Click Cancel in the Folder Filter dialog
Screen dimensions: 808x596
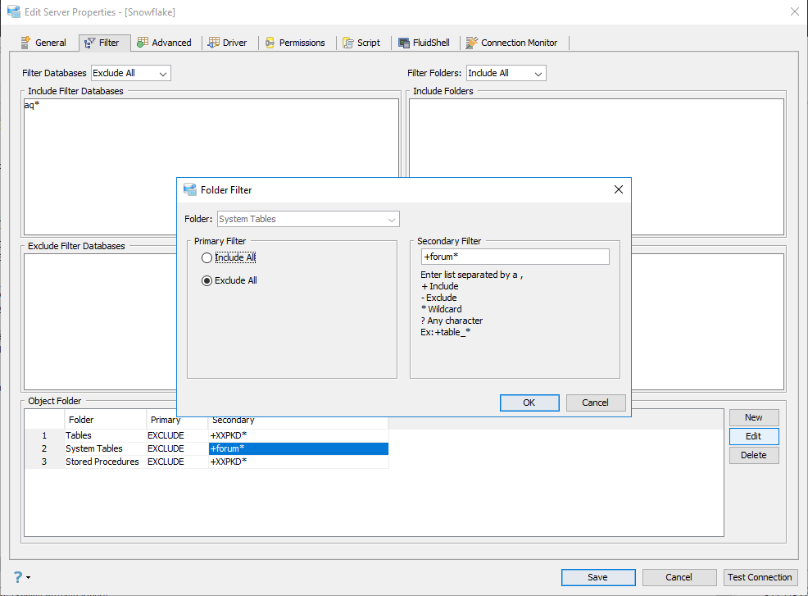click(x=596, y=403)
